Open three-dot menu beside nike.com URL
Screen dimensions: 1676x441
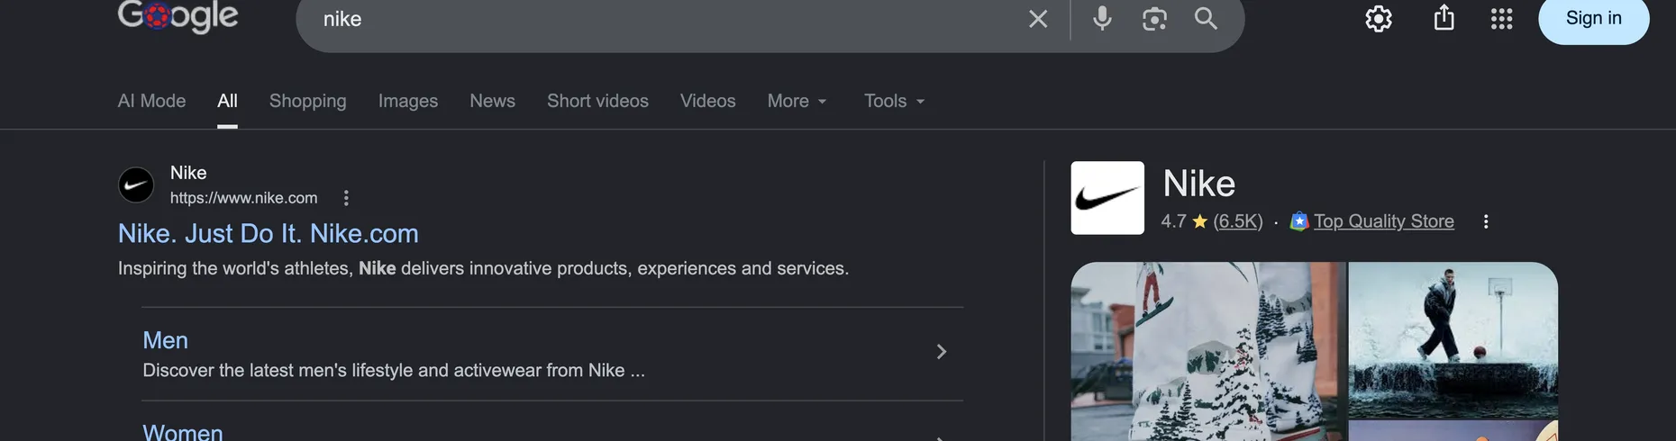tap(346, 198)
